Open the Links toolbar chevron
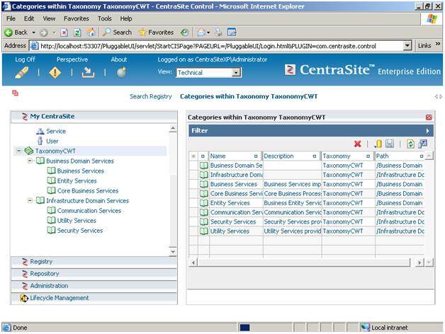Image resolution: width=445 pixels, height=334 pixels. click(x=438, y=44)
